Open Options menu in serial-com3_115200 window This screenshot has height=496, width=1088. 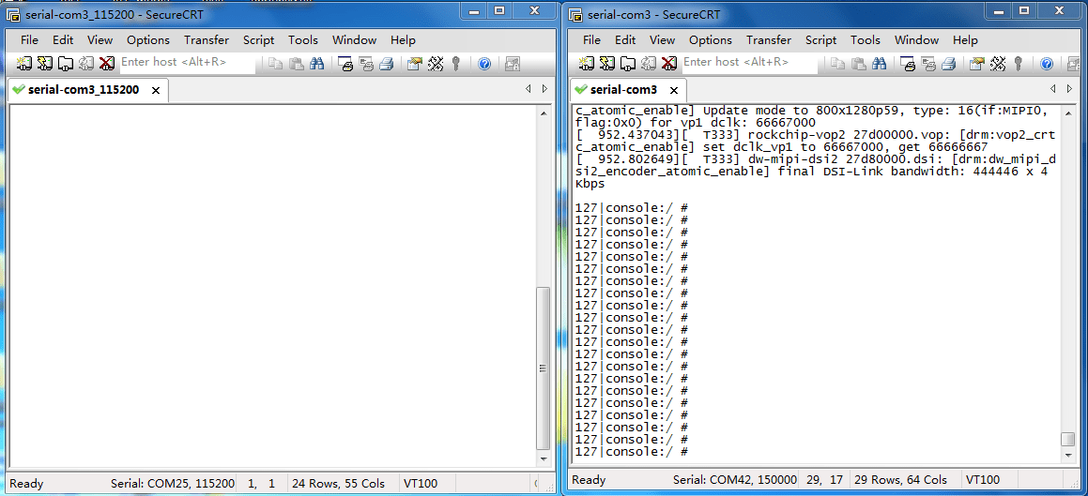148,40
